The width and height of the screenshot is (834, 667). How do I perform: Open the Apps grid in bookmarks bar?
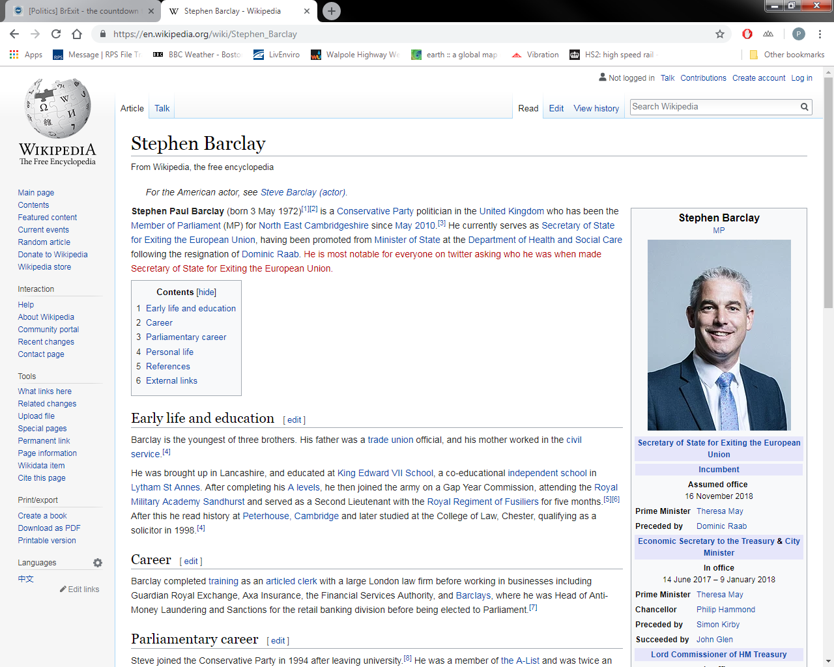tap(26, 55)
